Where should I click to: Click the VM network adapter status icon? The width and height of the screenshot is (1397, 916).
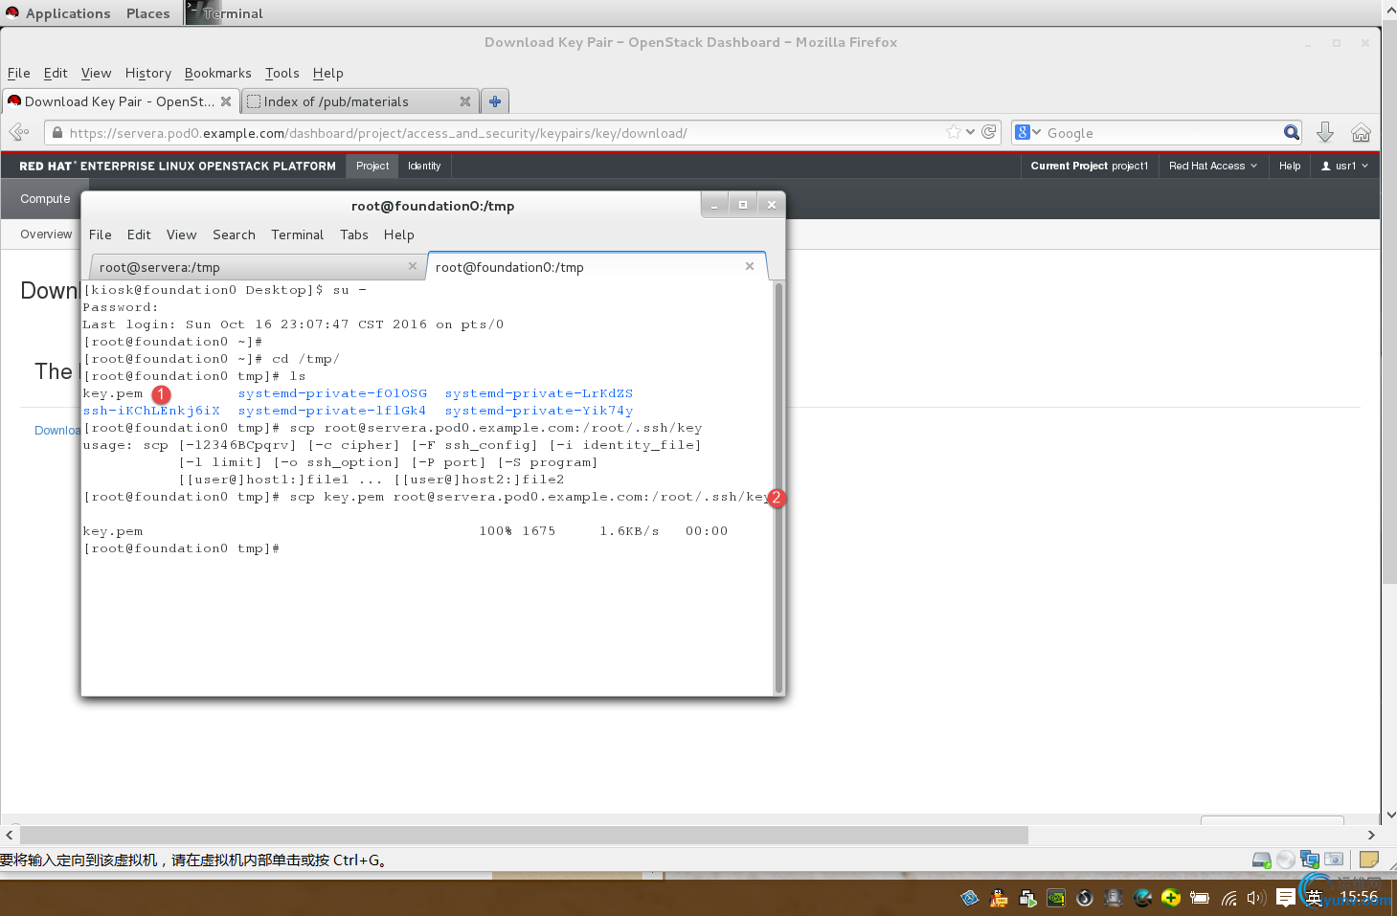1310,860
